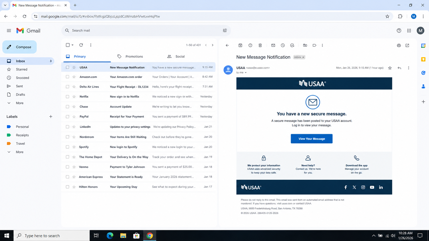The height and width of the screenshot is (241, 429).
Task: Print the USAA email
Action: pyautogui.click(x=399, y=45)
